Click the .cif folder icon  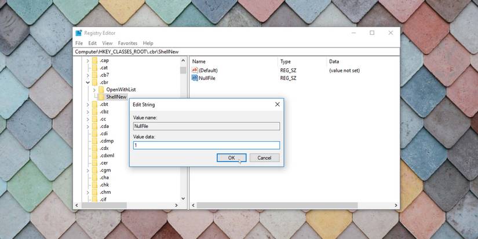pos(94,200)
